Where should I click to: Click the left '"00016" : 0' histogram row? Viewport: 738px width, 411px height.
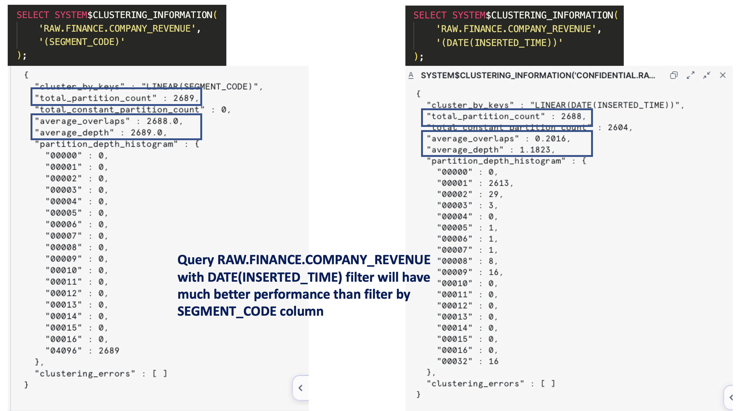(x=77, y=339)
